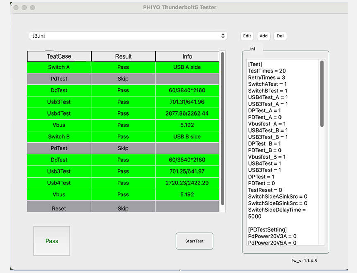Open the t3.ini config file dropdown
Screen dimensions: 357x273
click(x=128, y=36)
